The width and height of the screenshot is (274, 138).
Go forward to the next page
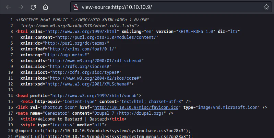tap(21, 7)
